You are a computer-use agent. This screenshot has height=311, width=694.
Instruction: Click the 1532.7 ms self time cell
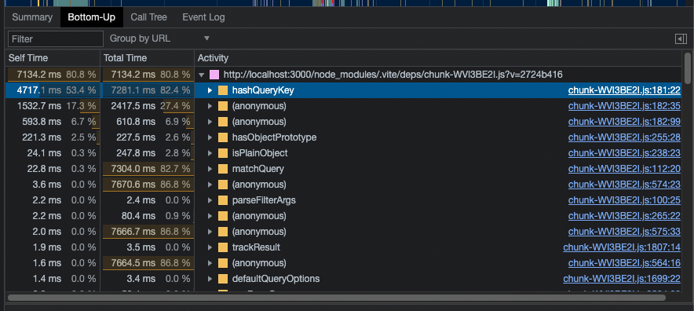point(53,106)
